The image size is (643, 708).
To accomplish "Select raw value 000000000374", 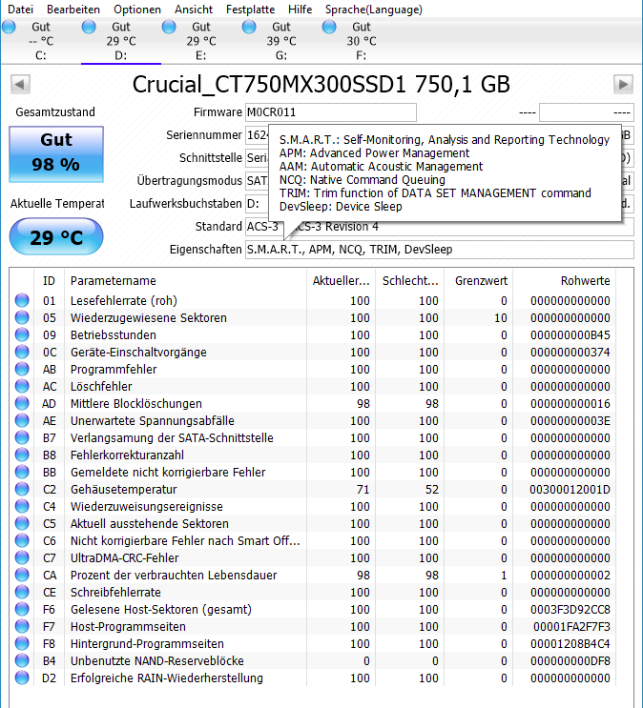I will (570, 353).
